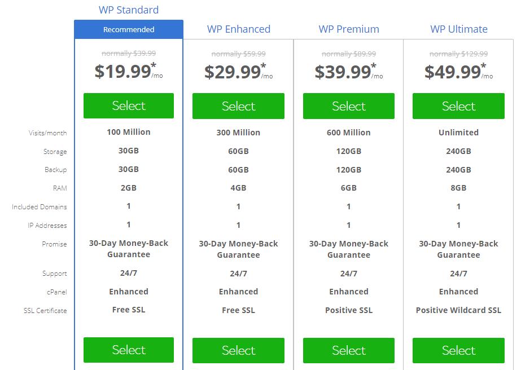This screenshot has height=370, width=521.
Task: Open the WP Premium plan heading
Action: (x=349, y=29)
